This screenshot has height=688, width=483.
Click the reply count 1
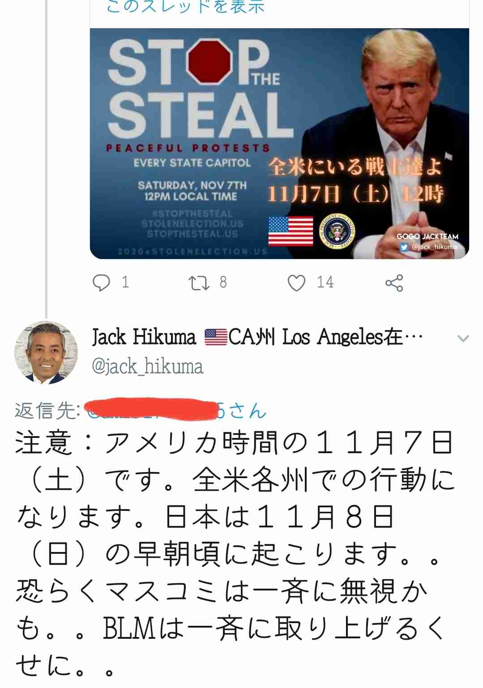pyautogui.click(x=125, y=282)
